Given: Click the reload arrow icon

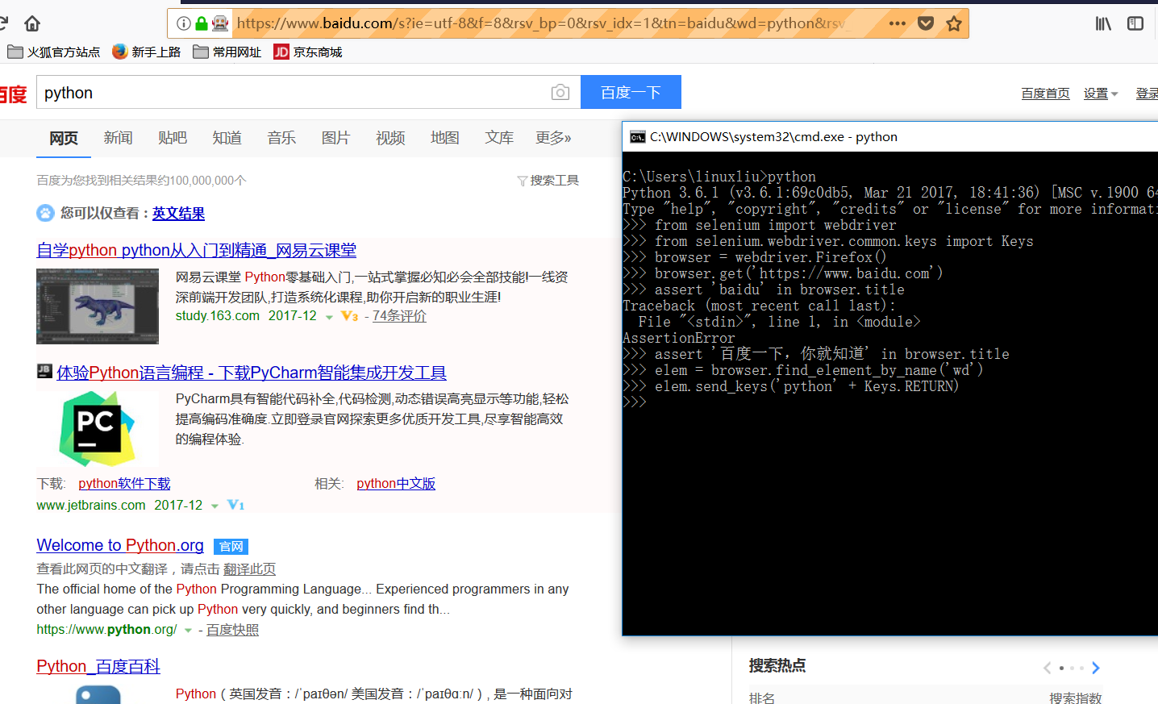Looking at the screenshot, I should click(3, 23).
